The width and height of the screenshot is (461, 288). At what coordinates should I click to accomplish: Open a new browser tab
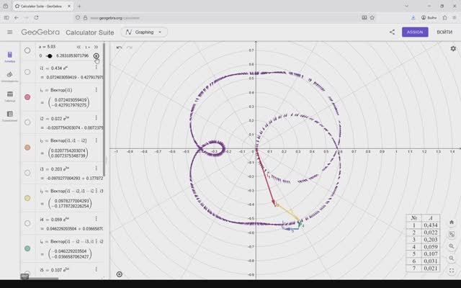coord(79,6)
